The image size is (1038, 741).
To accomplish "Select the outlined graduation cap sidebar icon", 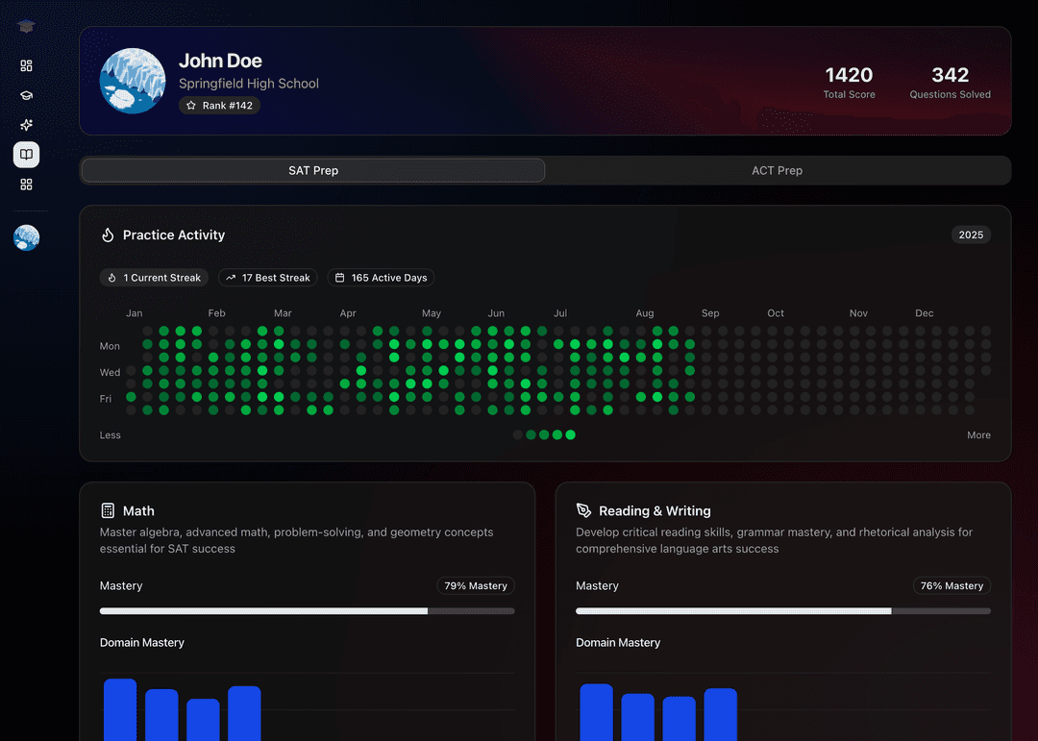I will (26, 95).
